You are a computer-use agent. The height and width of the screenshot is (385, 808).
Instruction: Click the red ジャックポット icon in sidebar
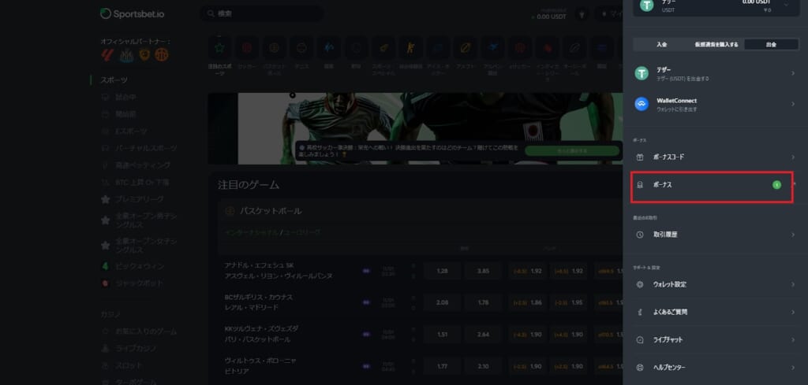105,283
